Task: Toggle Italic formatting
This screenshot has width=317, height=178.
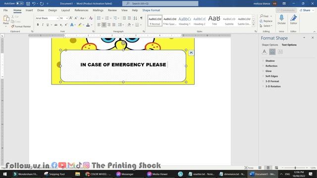Action: pyautogui.click(x=43, y=25)
